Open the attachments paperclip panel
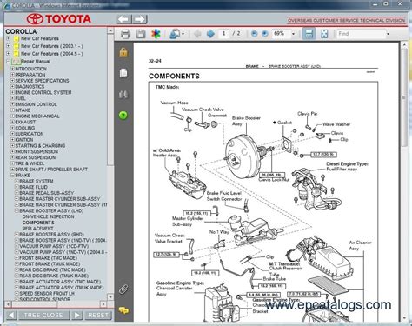Viewport: 412px width, 326px height. (123, 289)
